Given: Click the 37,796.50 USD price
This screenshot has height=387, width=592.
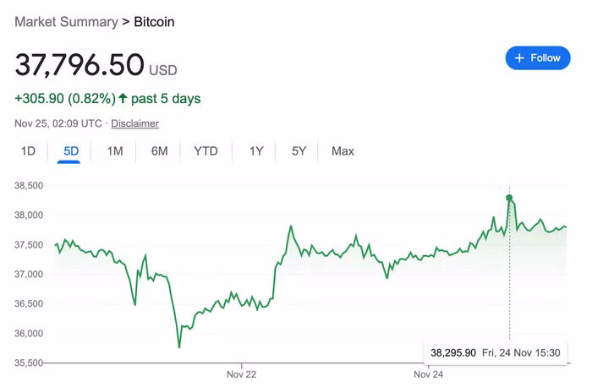Looking at the screenshot, I should pyautogui.click(x=79, y=65).
